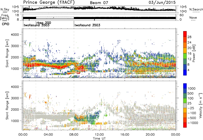Select the 12:00 time tick label
203x140 pixels.
(99, 135)
